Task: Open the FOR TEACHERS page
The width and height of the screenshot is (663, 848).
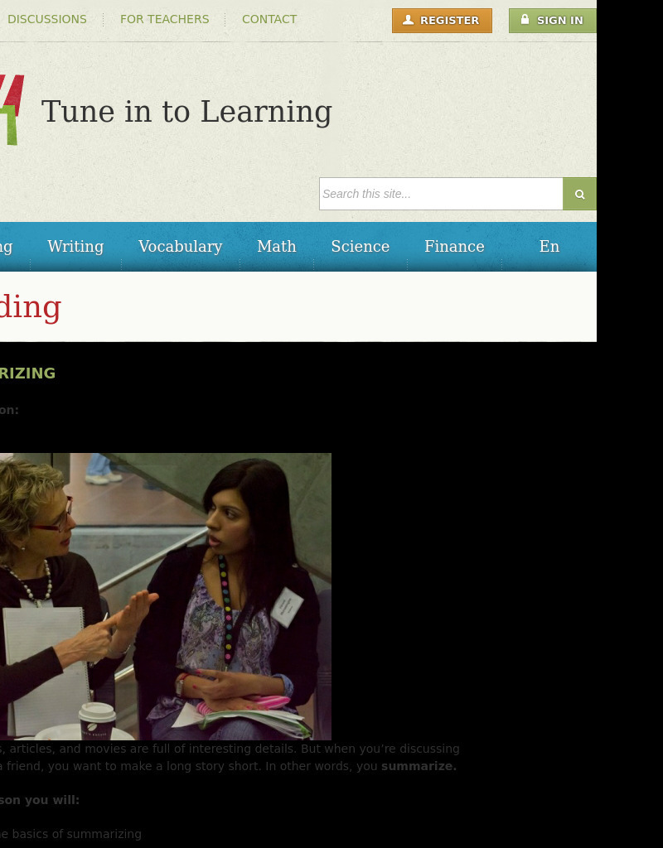Action: tap(164, 19)
